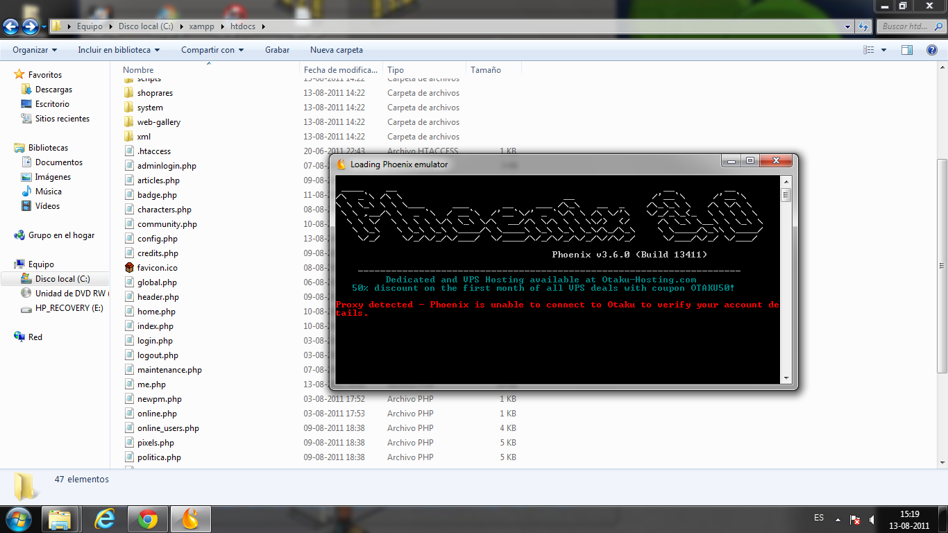Open the Incluir en biblioteca dropdown

(x=119, y=50)
